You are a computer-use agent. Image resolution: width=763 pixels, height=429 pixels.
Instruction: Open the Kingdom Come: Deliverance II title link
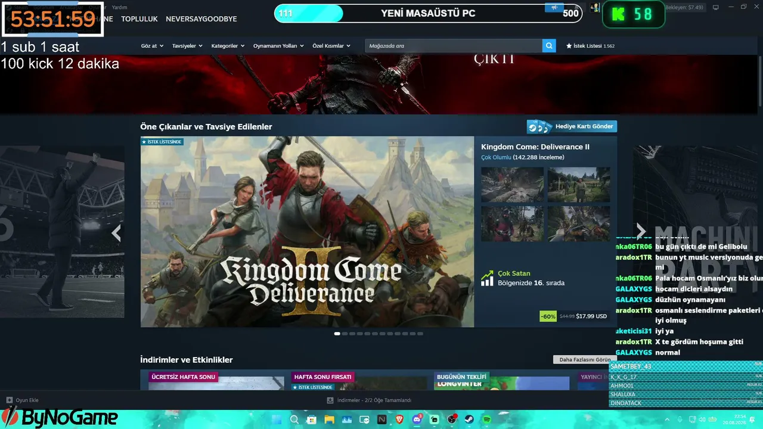[x=535, y=147]
